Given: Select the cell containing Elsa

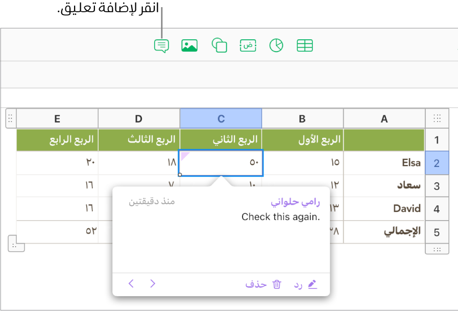Looking at the screenshot, I should 384,162.
